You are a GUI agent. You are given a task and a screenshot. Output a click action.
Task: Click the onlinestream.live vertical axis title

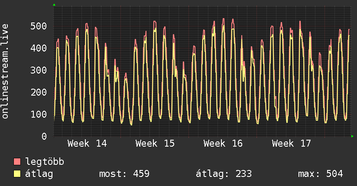click(x=5, y=71)
